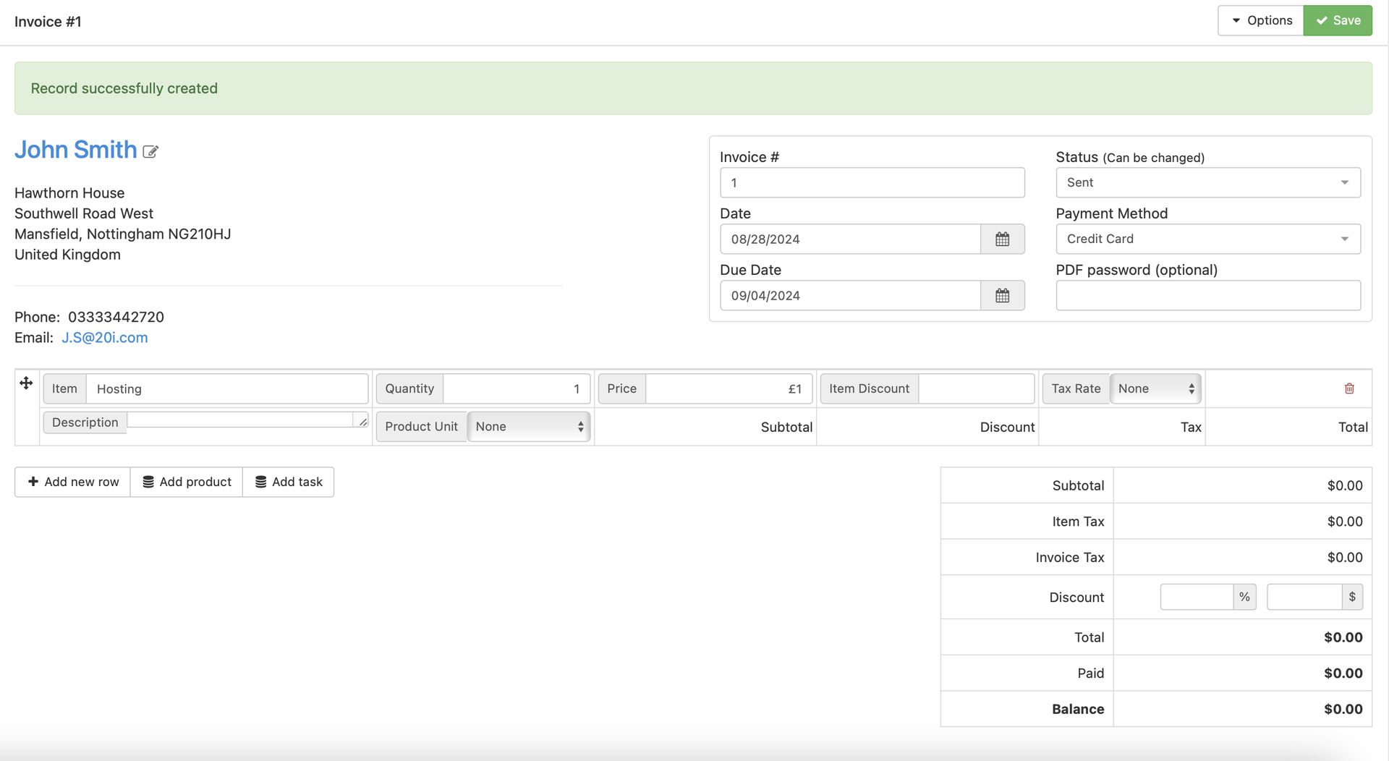Click the Balance label in totals
The width and height of the screenshot is (1389, 761).
pos(1078,710)
